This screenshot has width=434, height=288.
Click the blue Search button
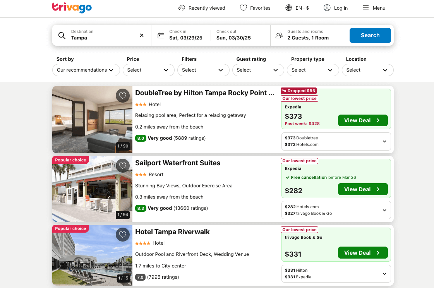pyautogui.click(x=370, y=35)
